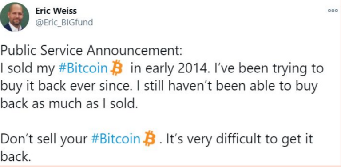Click the text 'It's very difficult to get it'
The image size is (341, 167).
240,139
